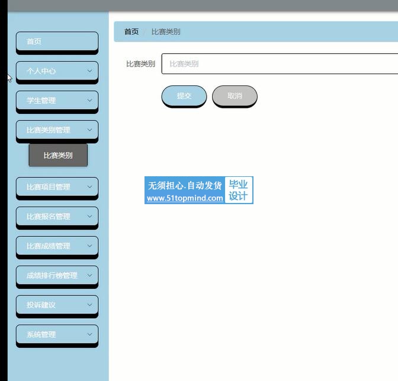Expand the 学生管理 chevron
The width and height of the screenshot is (398, 381).
pyautogui.click(x=89, y=100)
